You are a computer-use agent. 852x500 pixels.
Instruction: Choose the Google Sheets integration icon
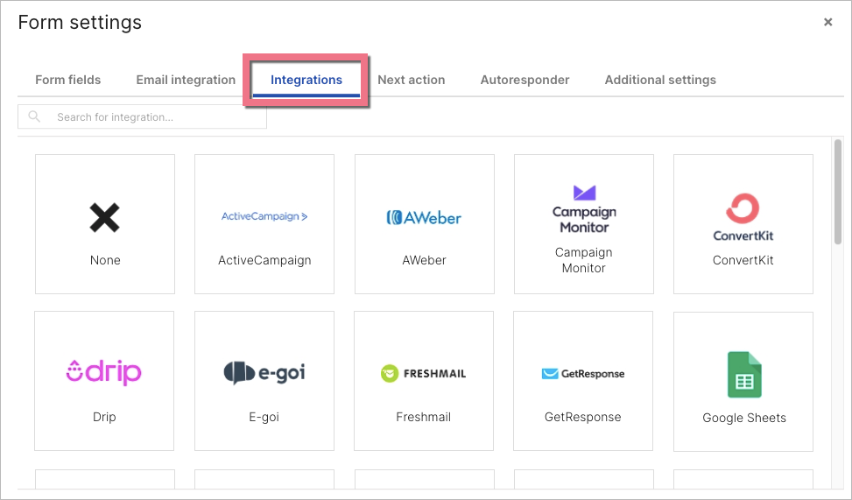point(743,375)
